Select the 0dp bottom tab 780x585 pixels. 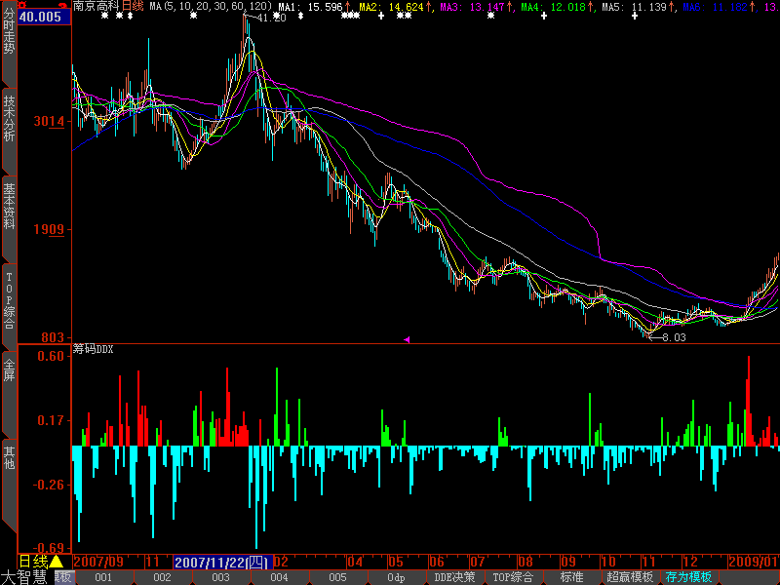pyautogui.click(x=396, y=577)
